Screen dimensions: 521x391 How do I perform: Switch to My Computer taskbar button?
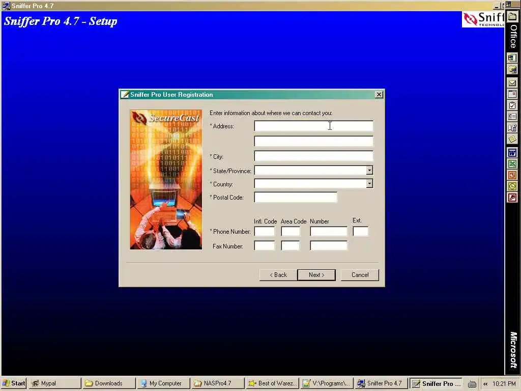(x=163, y=383)
